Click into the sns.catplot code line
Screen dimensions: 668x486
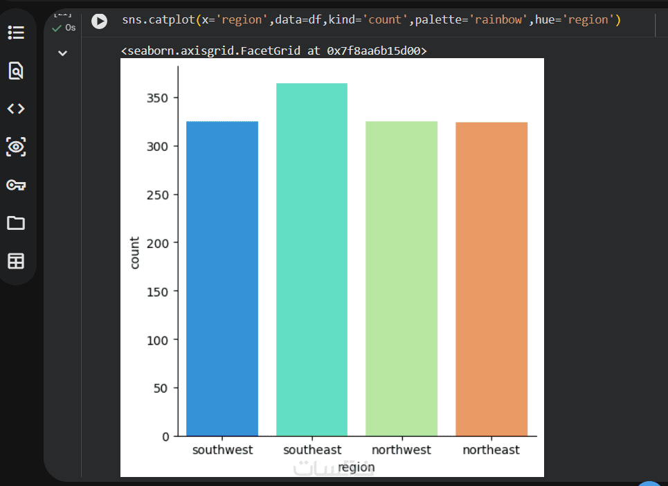pyautogui.click(x=370, y=20)
